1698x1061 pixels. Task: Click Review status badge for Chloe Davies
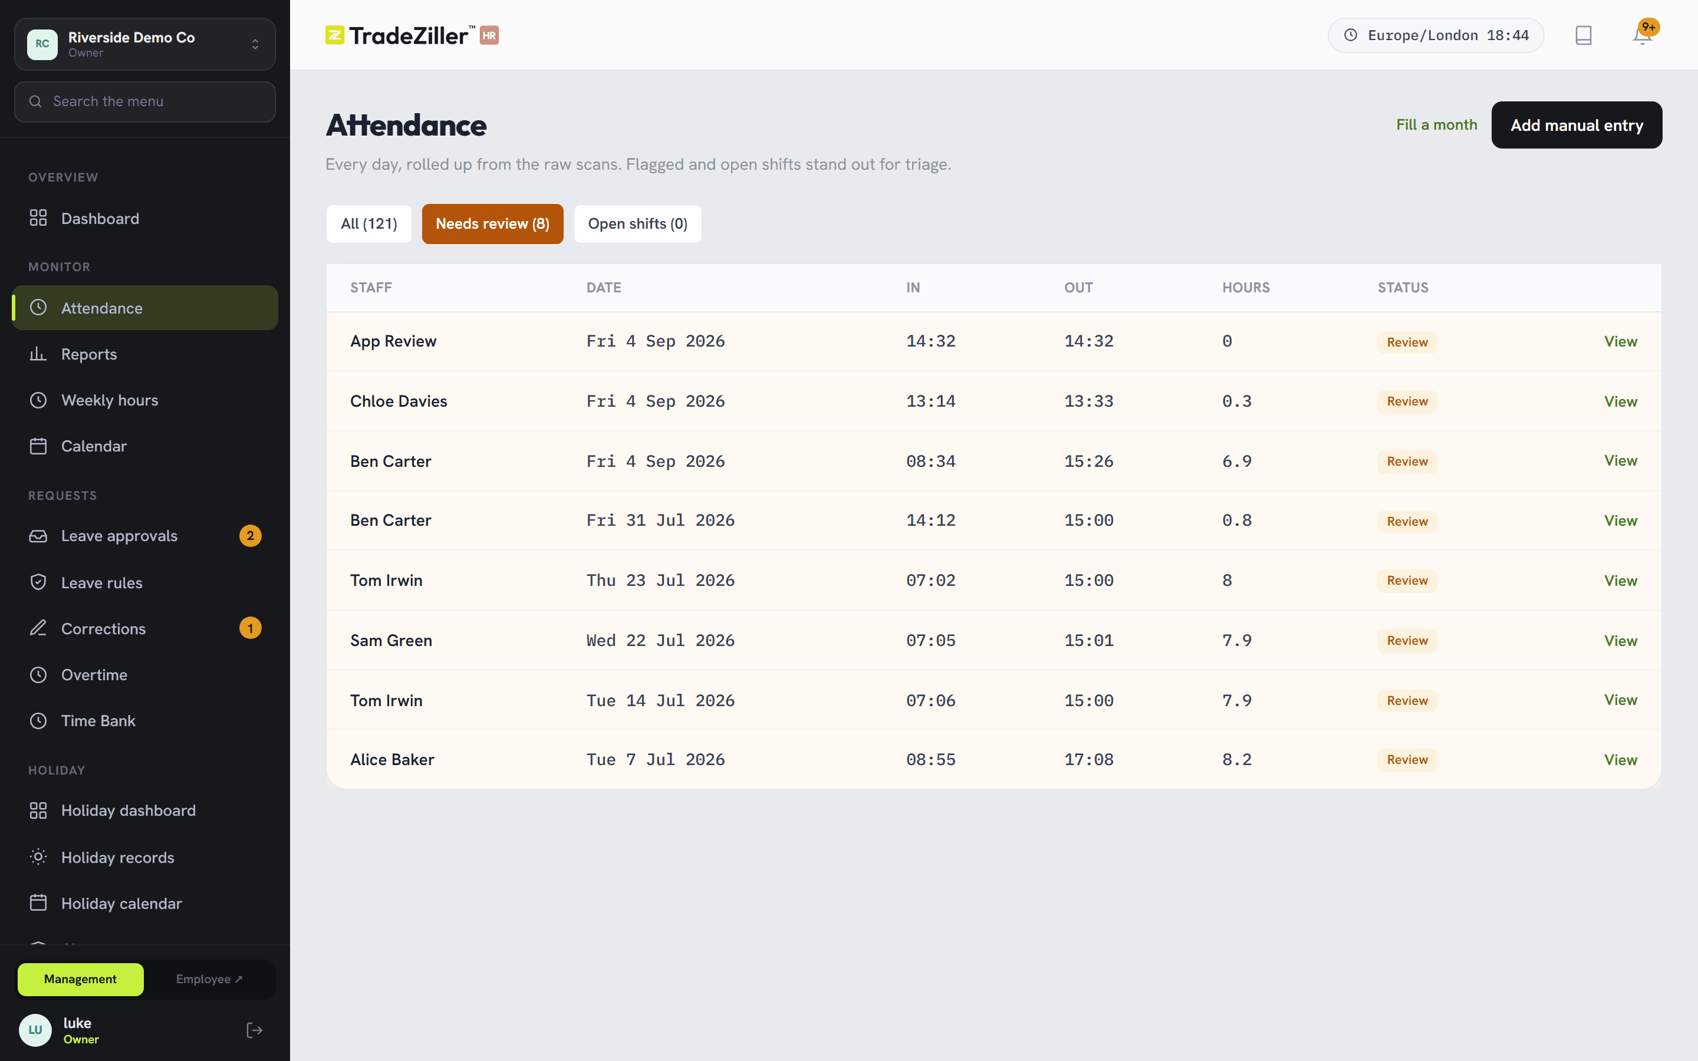1407,401
